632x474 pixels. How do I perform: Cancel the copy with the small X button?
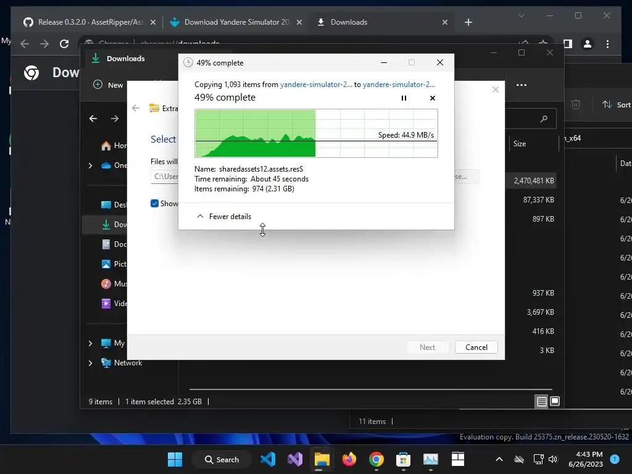pos(433,98)
